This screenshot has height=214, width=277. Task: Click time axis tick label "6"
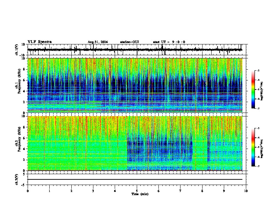click(159, 191)
